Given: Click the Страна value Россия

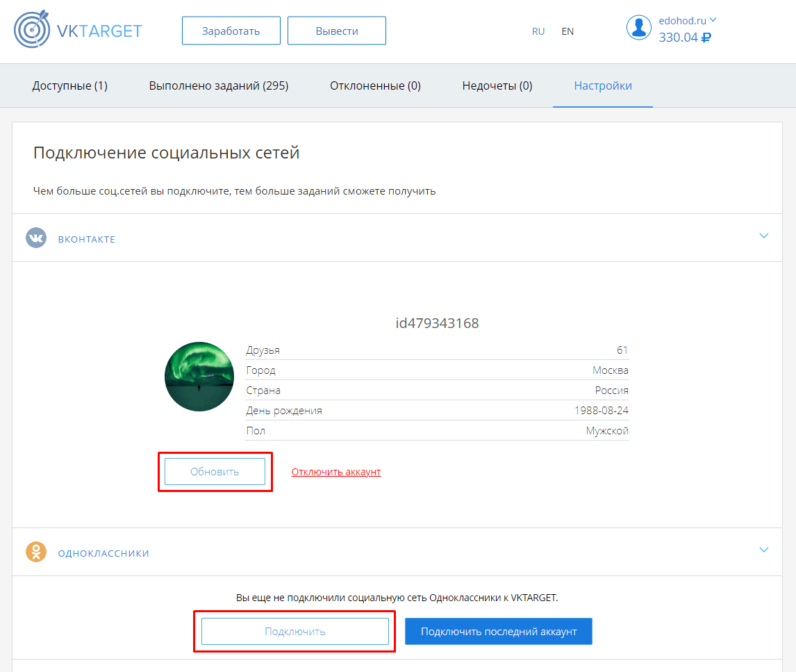Looking at the screenshot, I should pyautogui.click(x=612, y=391).
